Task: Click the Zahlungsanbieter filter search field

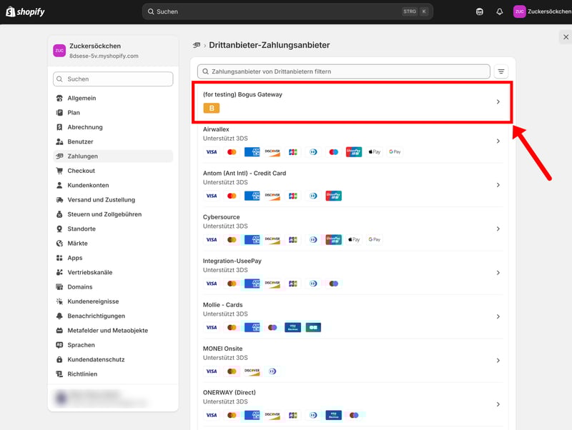Action: 343,71
